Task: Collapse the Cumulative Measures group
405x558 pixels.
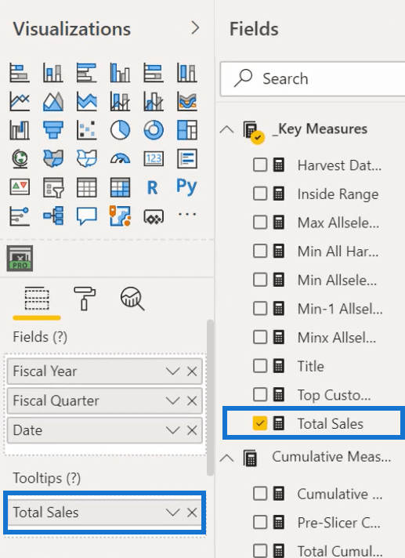Action: coord(227,458)
